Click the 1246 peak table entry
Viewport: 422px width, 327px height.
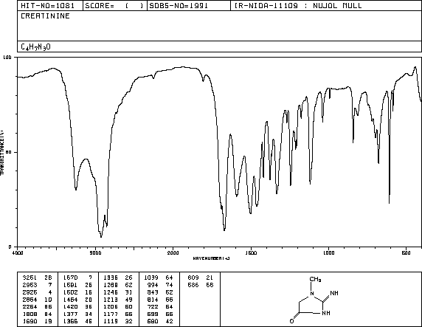coord(118,292)
